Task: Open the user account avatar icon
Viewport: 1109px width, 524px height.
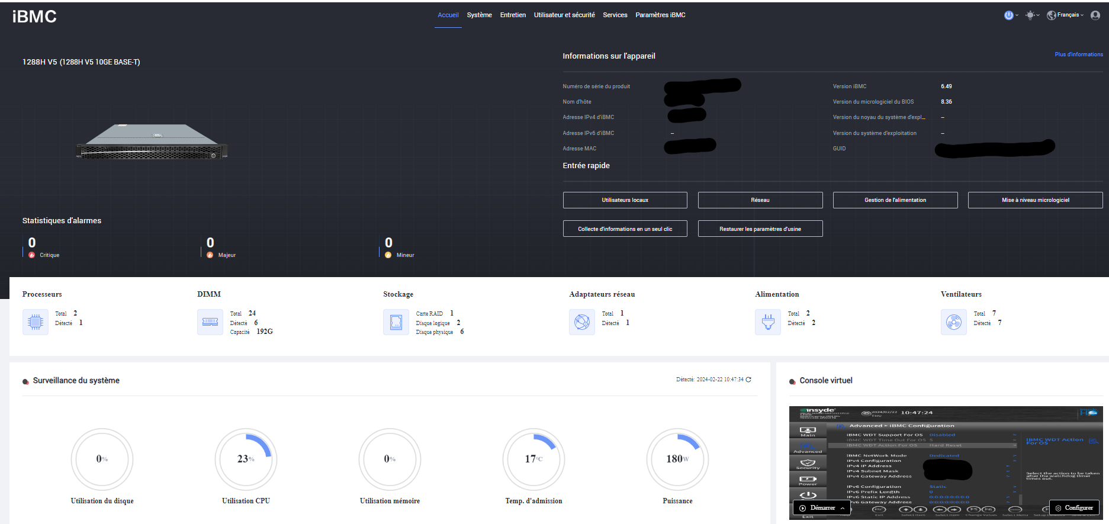Action: [x=1095, y=15]
